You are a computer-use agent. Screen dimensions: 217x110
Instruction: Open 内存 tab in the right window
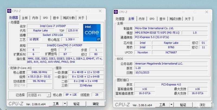(x=142, y=19)
